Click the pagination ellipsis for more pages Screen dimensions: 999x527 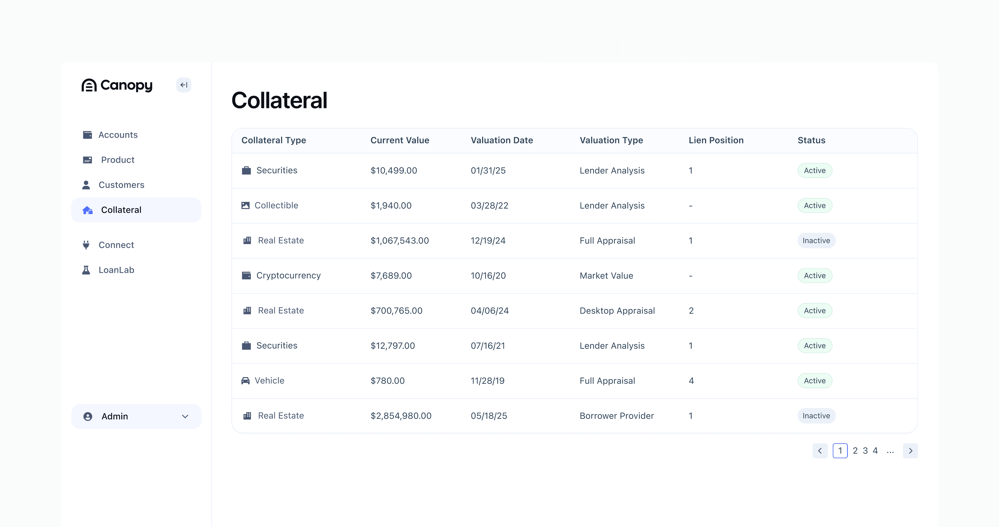[890, 451]
